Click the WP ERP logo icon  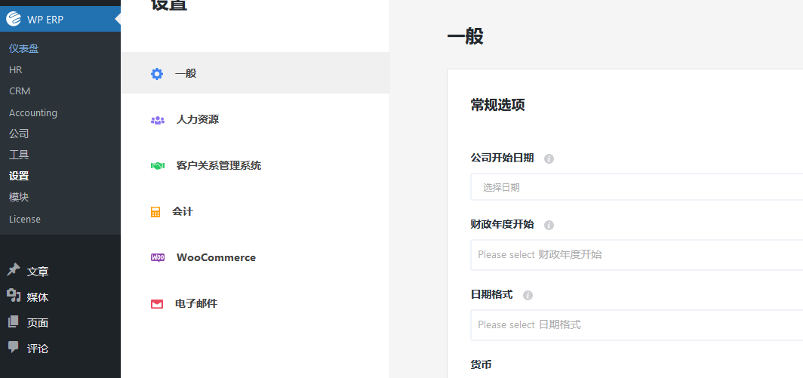tap(14, 20)
